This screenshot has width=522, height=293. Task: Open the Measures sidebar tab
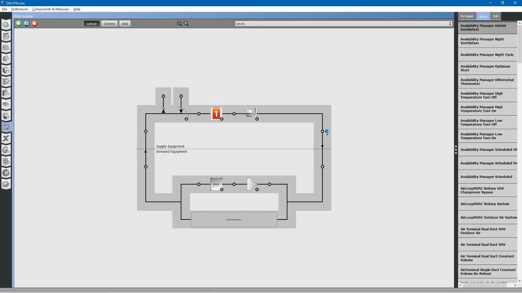6,161
